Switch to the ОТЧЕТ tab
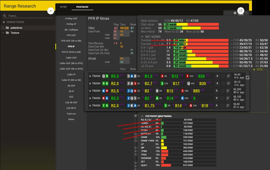The height and width of the screenshot is (170, 270). [x=63, y=7]
